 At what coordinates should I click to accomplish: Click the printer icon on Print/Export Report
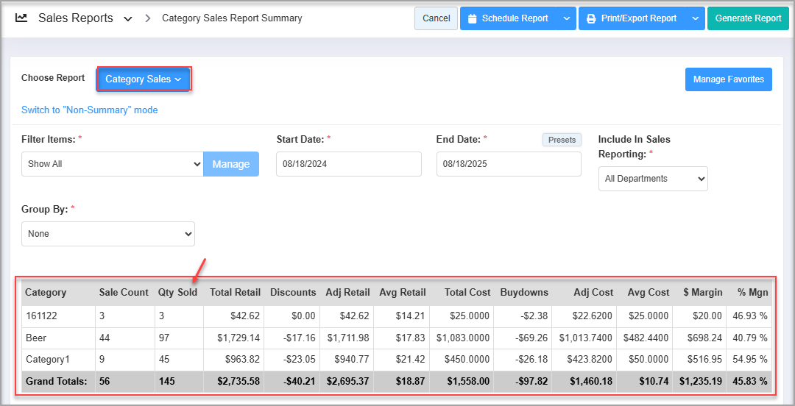(x=591, y=18)
